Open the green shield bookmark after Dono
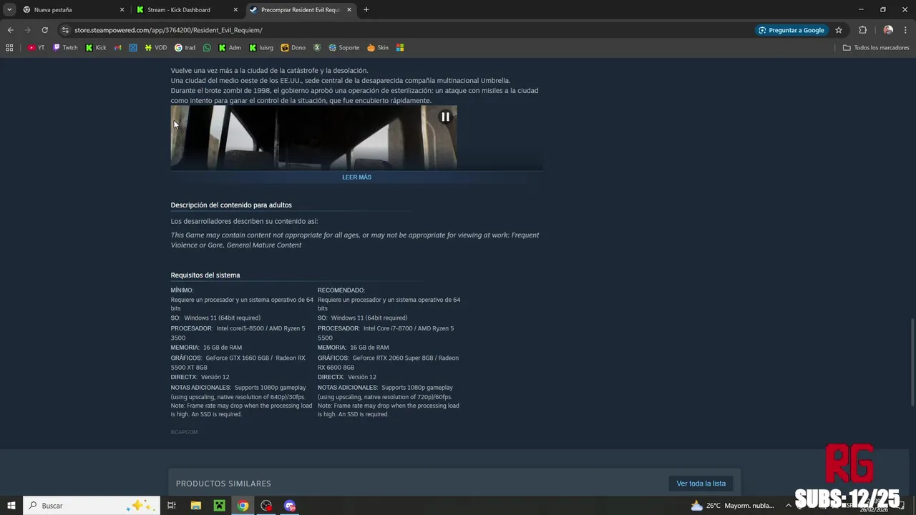Viewport: 916px width, 515px height. tap(317, 48)
